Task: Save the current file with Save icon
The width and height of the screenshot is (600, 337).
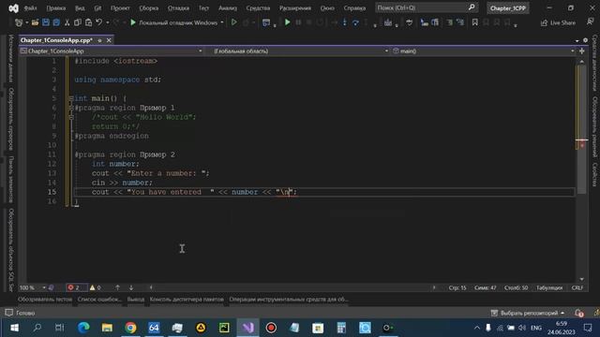Action: (x=46, y=22)
